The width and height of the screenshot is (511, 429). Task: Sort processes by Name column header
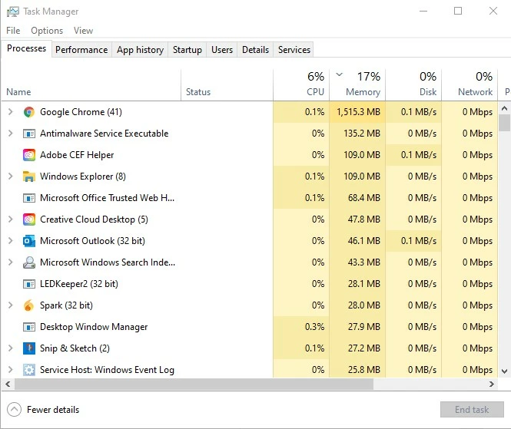coord(91,84)
